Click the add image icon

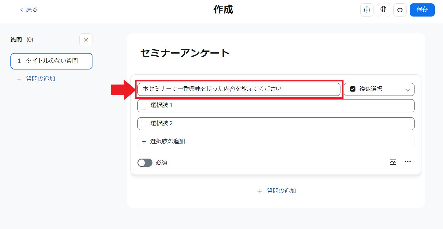coord(393,162)
